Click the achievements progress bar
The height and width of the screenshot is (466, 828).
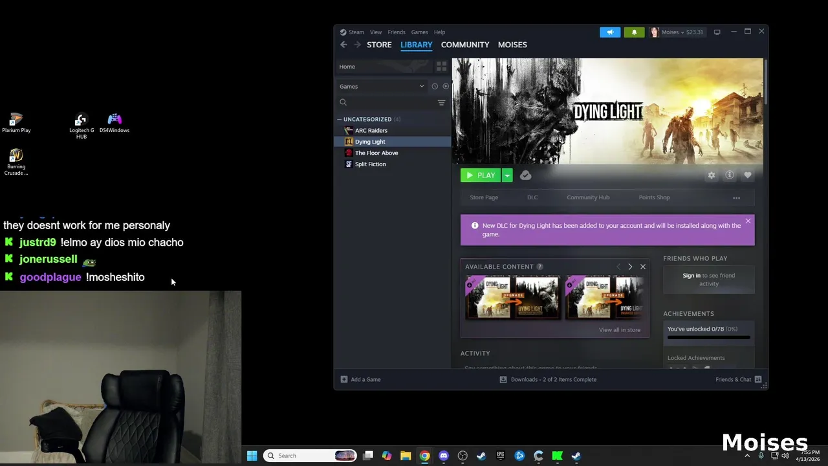(709, 337)
